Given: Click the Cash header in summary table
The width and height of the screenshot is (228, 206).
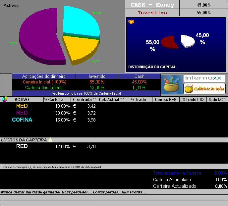Looking at the screenshot, I should (x=139, y=76).
